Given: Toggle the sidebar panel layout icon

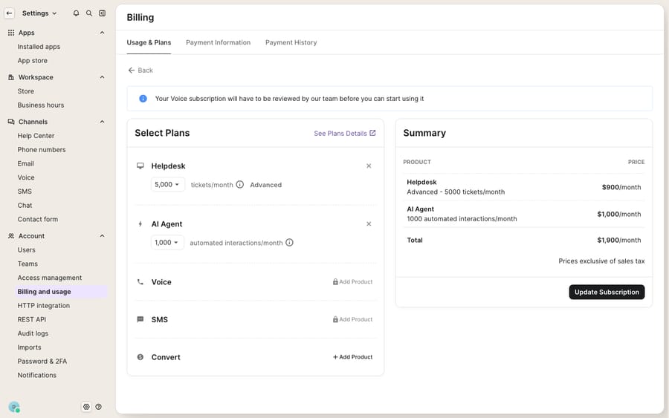Looking at the screenshot, I should pyautogui.click(x=103, y=13).
